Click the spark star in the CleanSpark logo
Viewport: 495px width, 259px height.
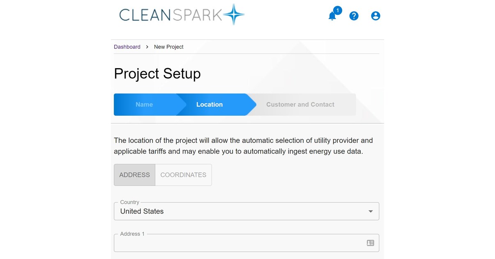point(233,14)
